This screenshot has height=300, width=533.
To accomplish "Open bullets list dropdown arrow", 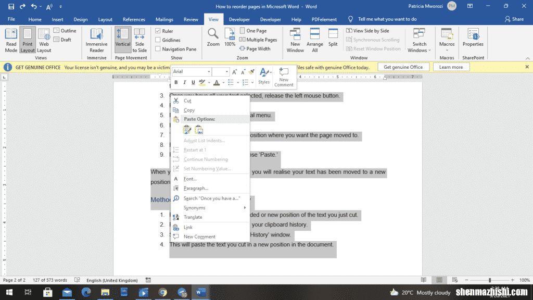I will click(238, 82).
